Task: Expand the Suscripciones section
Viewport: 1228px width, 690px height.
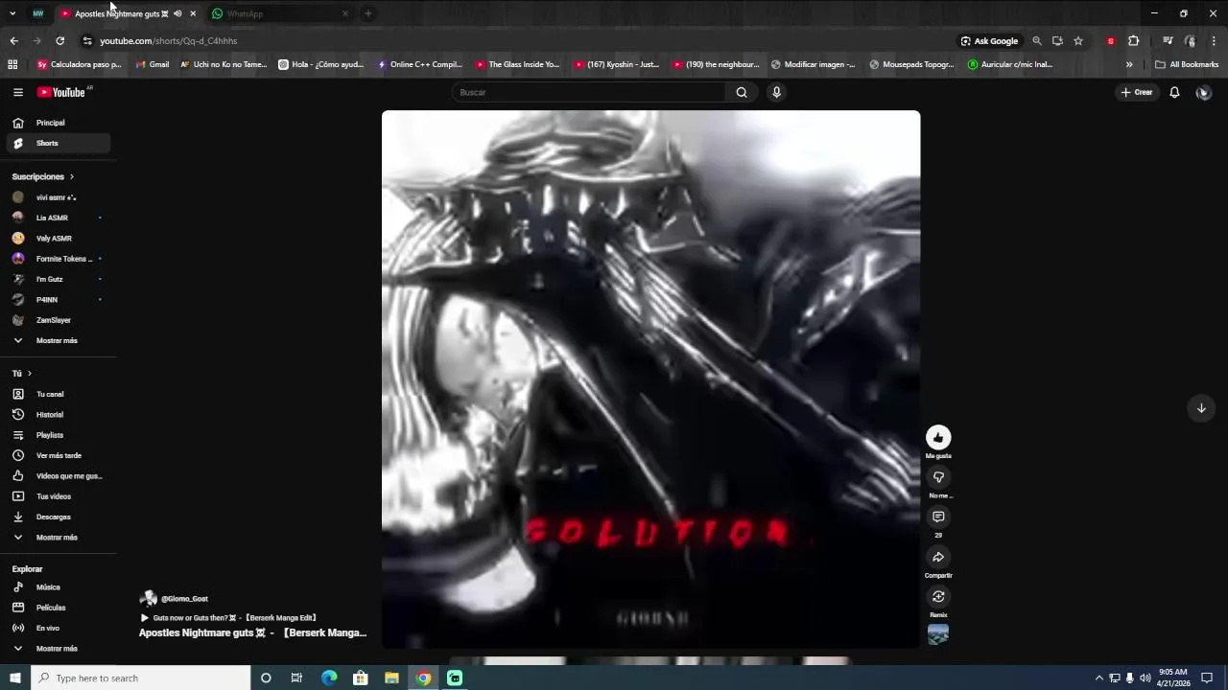Action: 43,176
